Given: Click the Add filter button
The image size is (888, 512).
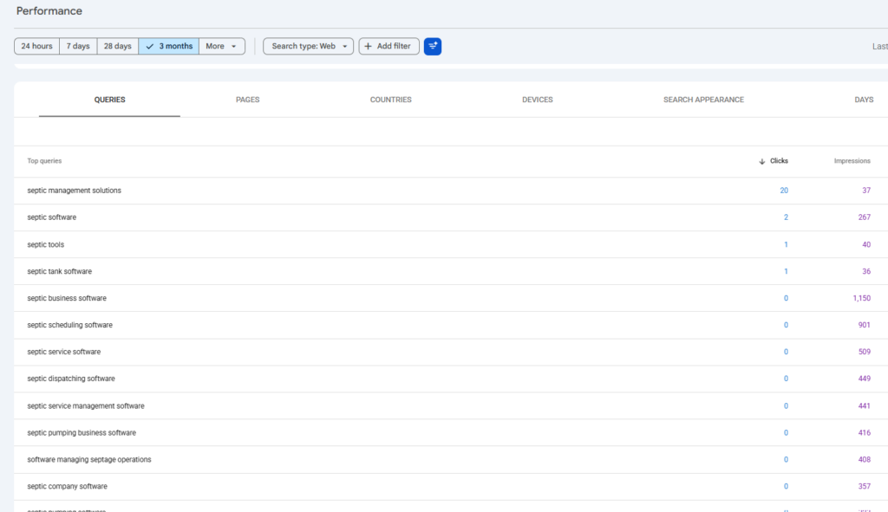Looking at the screenshot, I should pos(389,47).
